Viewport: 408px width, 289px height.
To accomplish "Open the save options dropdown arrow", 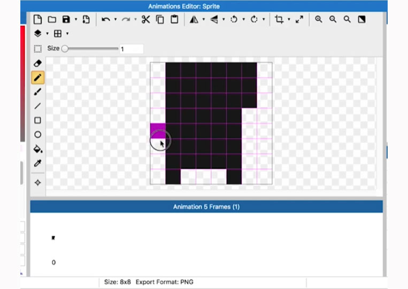I will coord(76,19).
